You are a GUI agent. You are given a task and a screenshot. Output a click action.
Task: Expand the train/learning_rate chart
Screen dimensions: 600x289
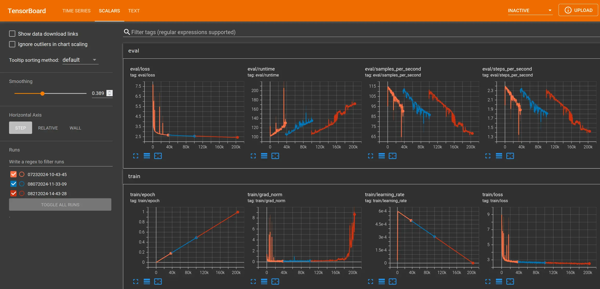371,282
